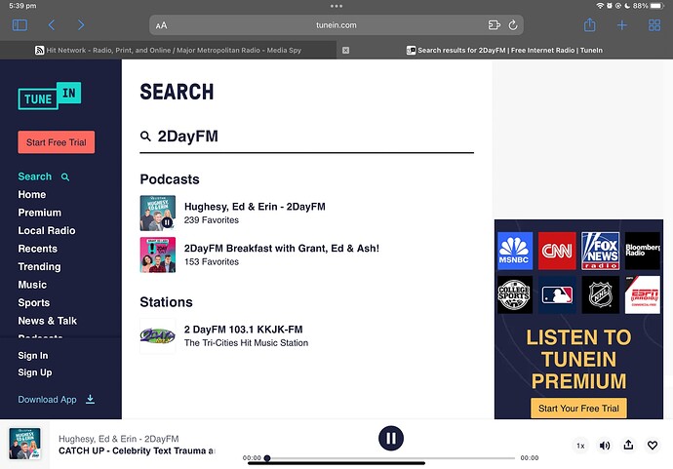The image size is (673, 469).
Task: Open the AA reader text-size menu
Action: tap(161, 25)
